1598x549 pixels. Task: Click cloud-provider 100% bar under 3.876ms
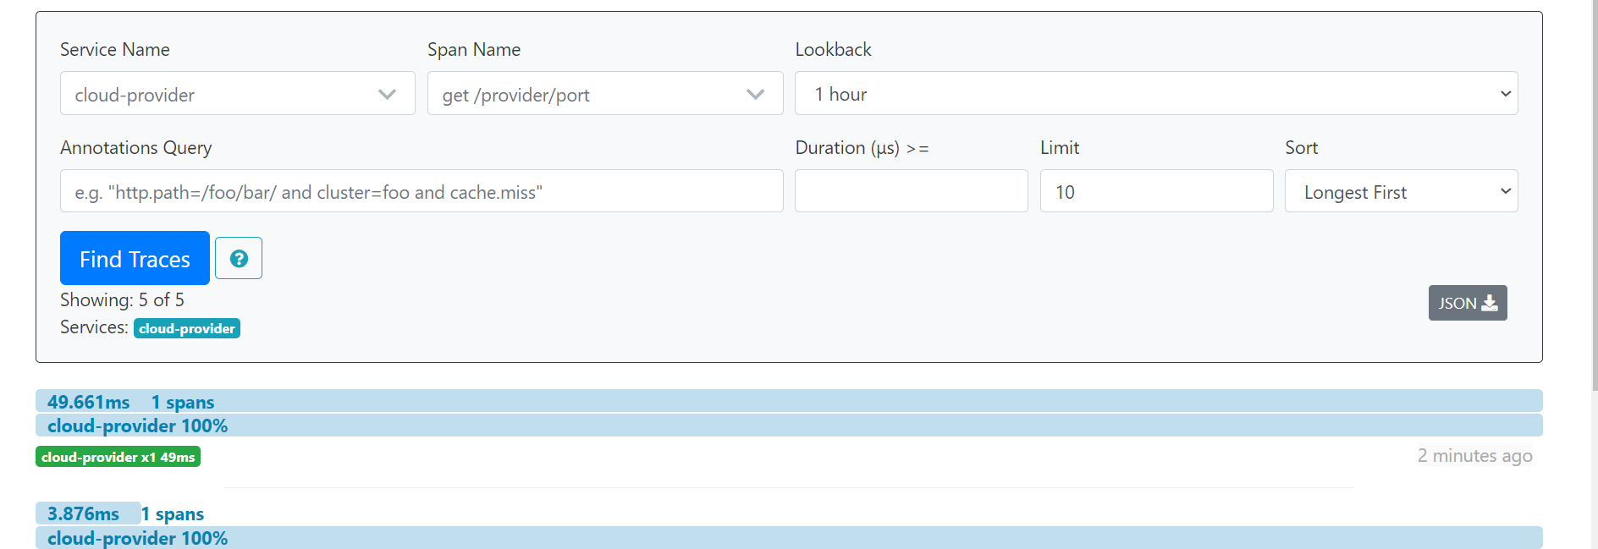pyautogui.click(x=789, y=538)
